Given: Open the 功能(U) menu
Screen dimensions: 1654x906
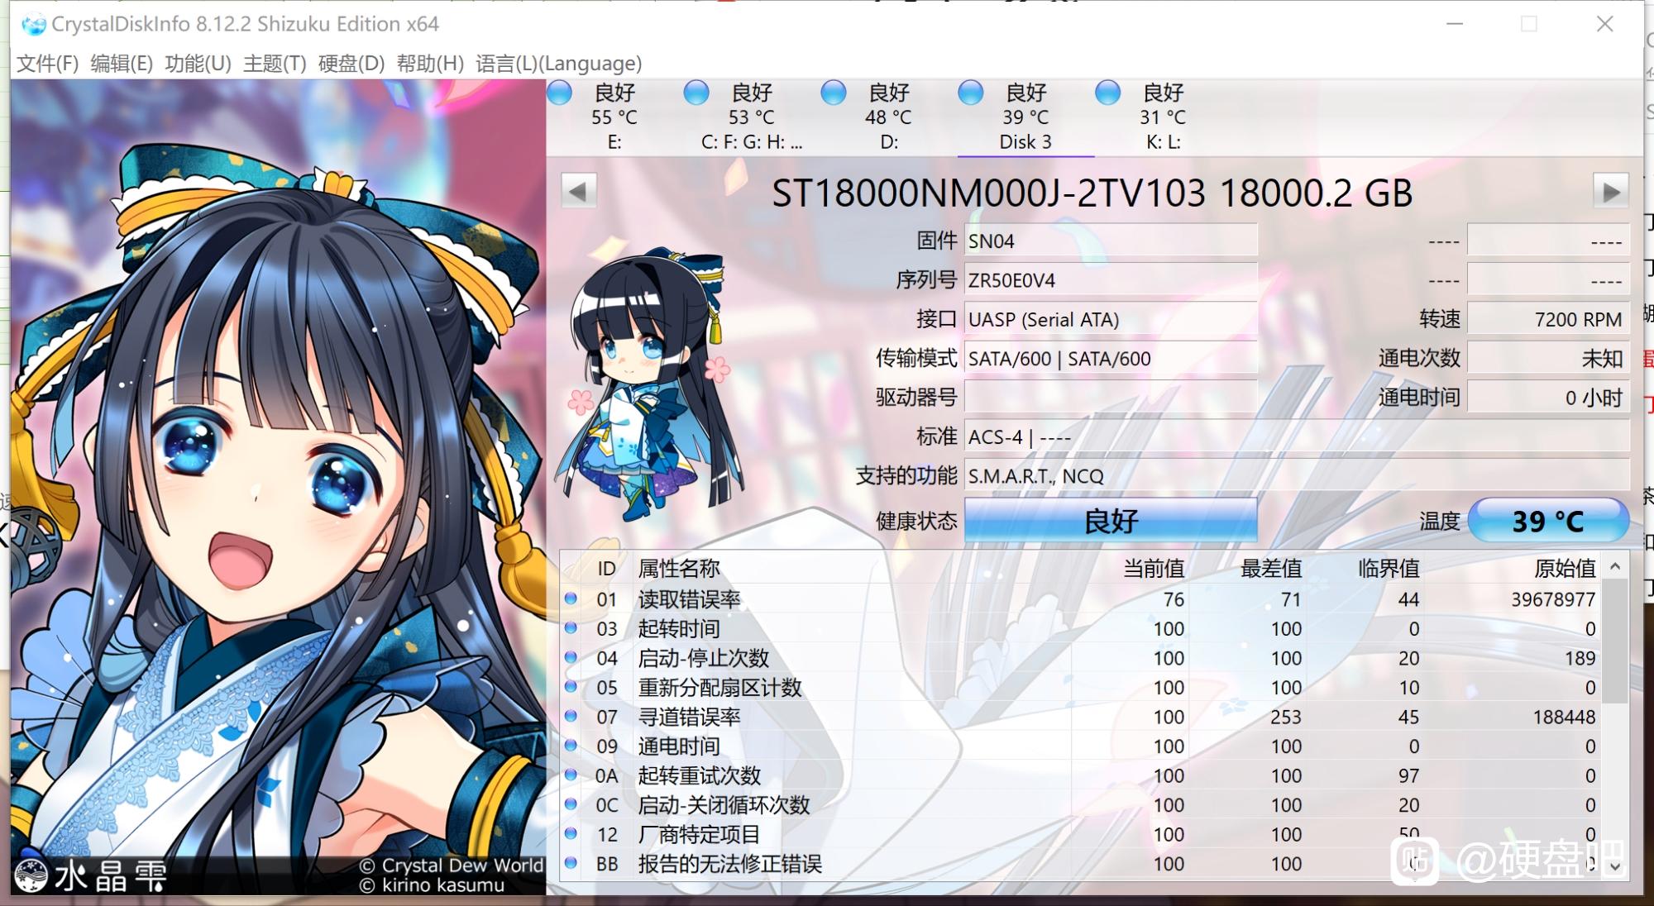Looking at the screenshot, I should [x=198, y=64].
